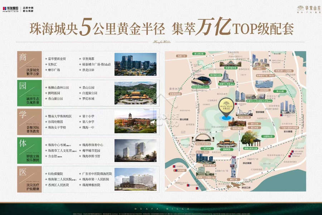Click the list item 摩尔广场
The height and width of the screenshot is (215, 322).
tap(54, 70)
